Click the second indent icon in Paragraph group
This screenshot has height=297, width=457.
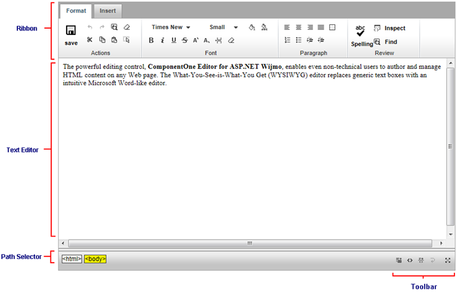(321, 40)
